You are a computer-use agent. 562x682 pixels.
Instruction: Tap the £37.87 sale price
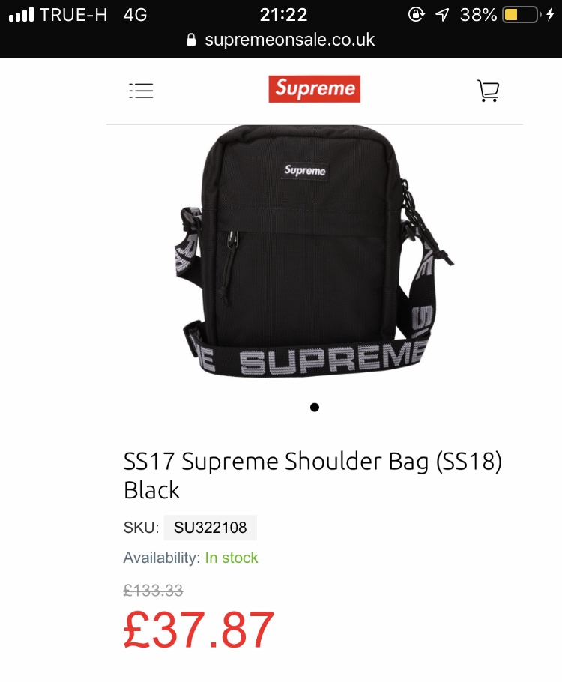pos(199,630)
